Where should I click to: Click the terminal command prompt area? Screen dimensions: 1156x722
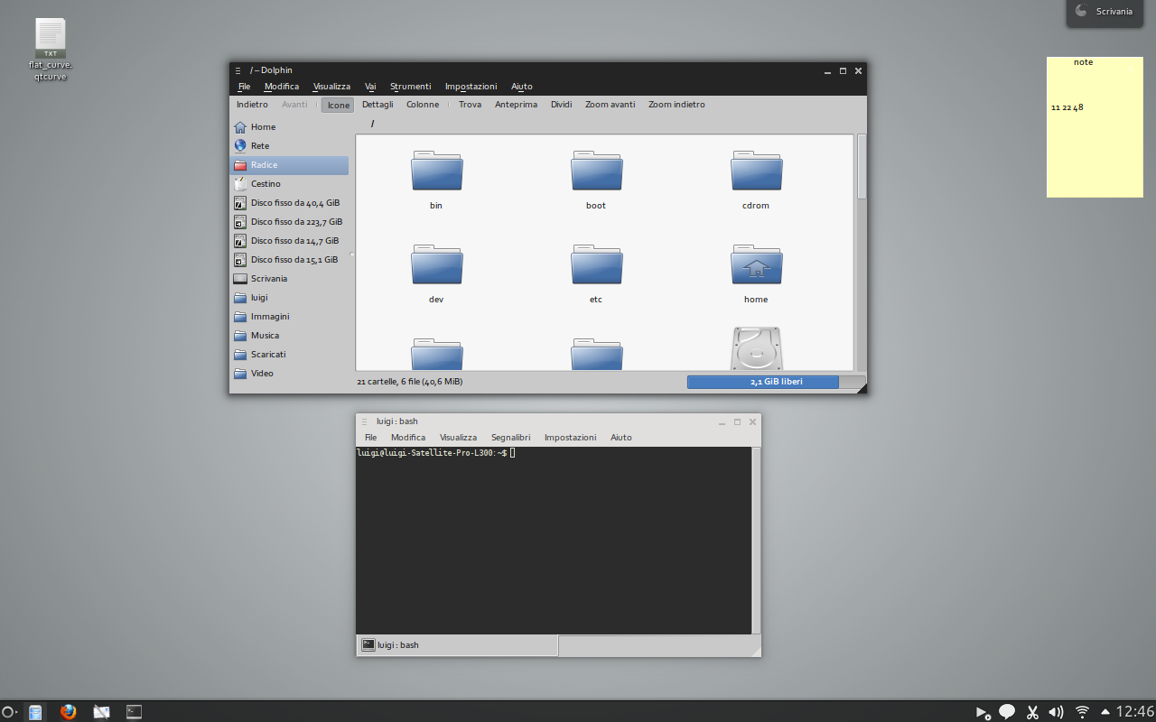pos(554,540)
